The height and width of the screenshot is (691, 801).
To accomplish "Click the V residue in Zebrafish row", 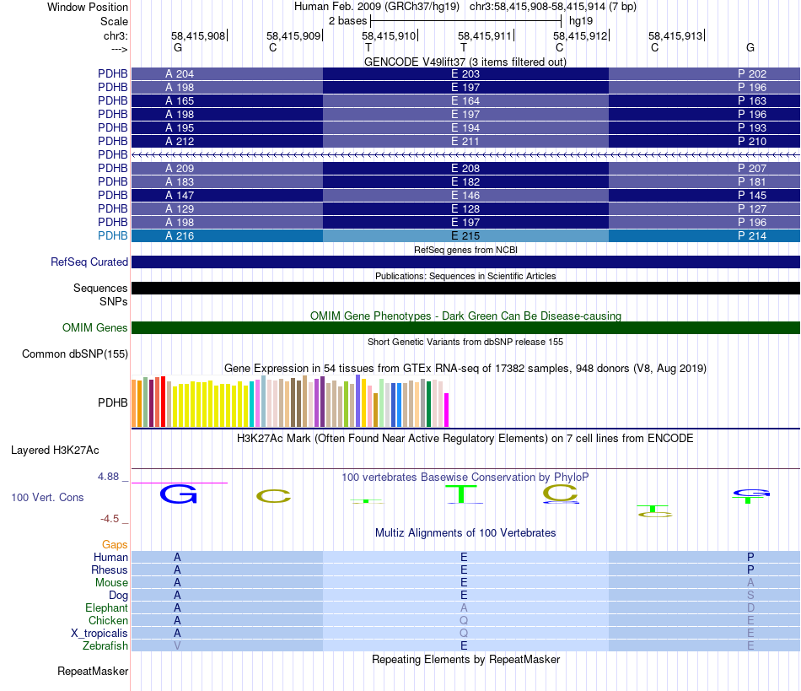I will (177, 646).
